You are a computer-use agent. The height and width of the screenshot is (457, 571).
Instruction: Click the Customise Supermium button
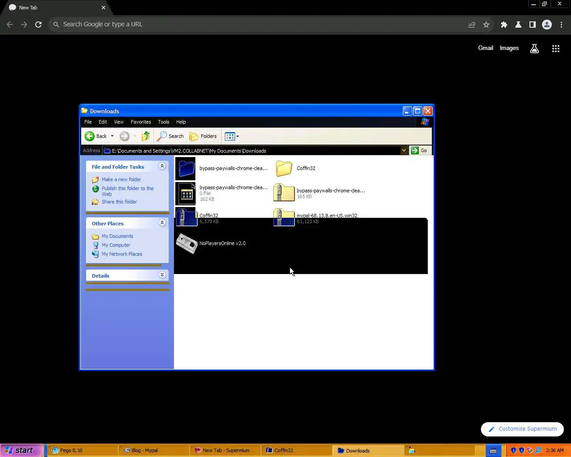[x=522, y=429]
